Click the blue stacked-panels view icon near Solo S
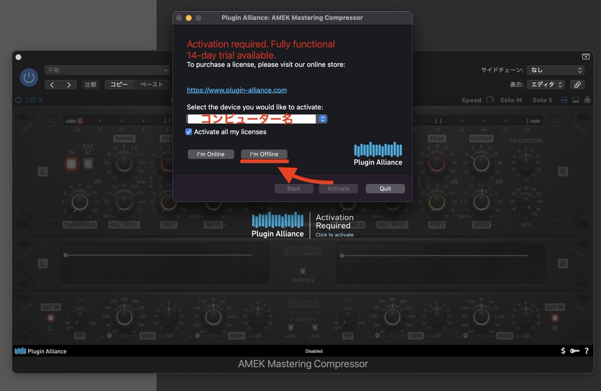The width and height of the screenshot is (601, 391). (x=564, y=100)
